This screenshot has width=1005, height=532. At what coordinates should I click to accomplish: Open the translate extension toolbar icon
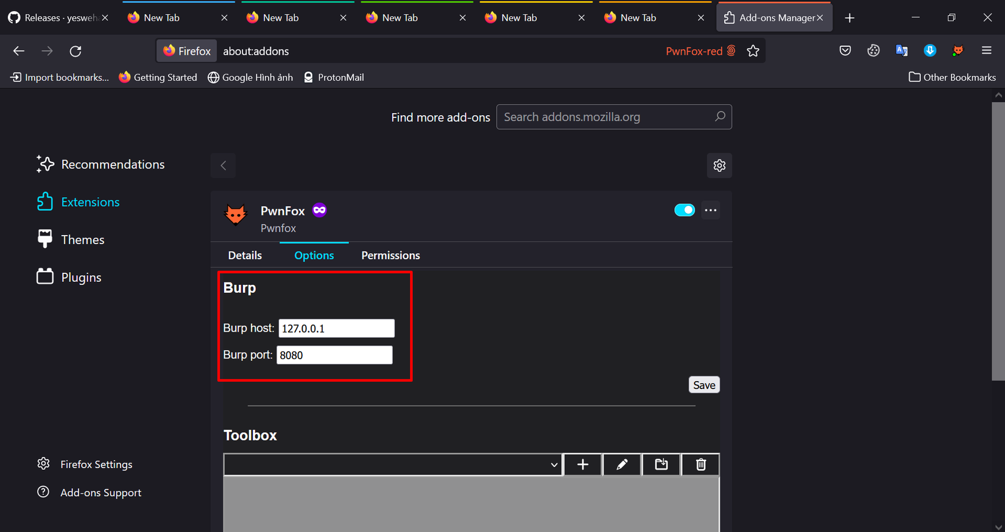(901, 51)
